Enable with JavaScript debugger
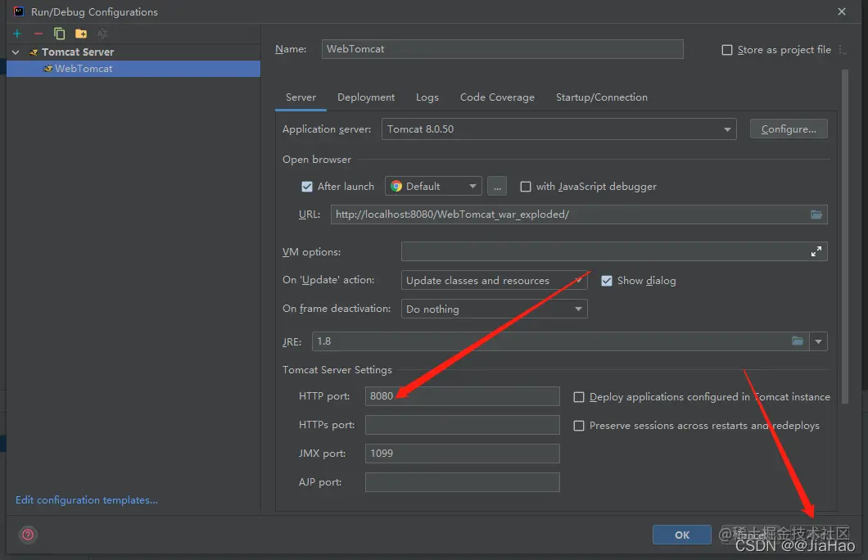Image resolution: width=868 pixels, height=560 pixels. pos(526,187)
